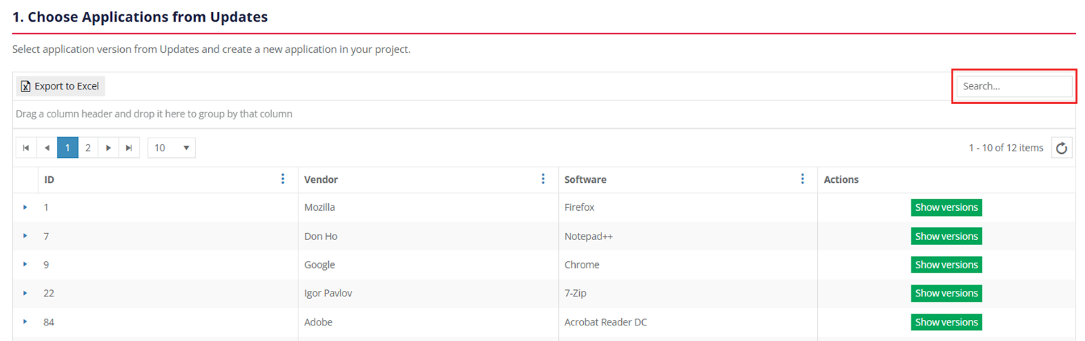Expand the Adobe Acrobat Reader DC row

pos(25,322)
